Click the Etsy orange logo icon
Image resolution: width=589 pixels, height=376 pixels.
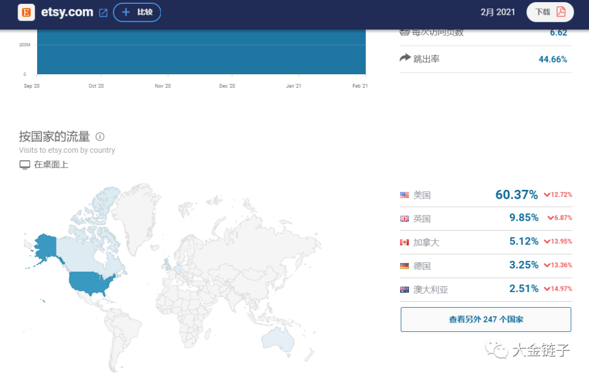coord(26,13)
